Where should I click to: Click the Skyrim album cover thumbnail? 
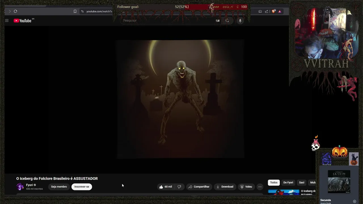(339, 182)
